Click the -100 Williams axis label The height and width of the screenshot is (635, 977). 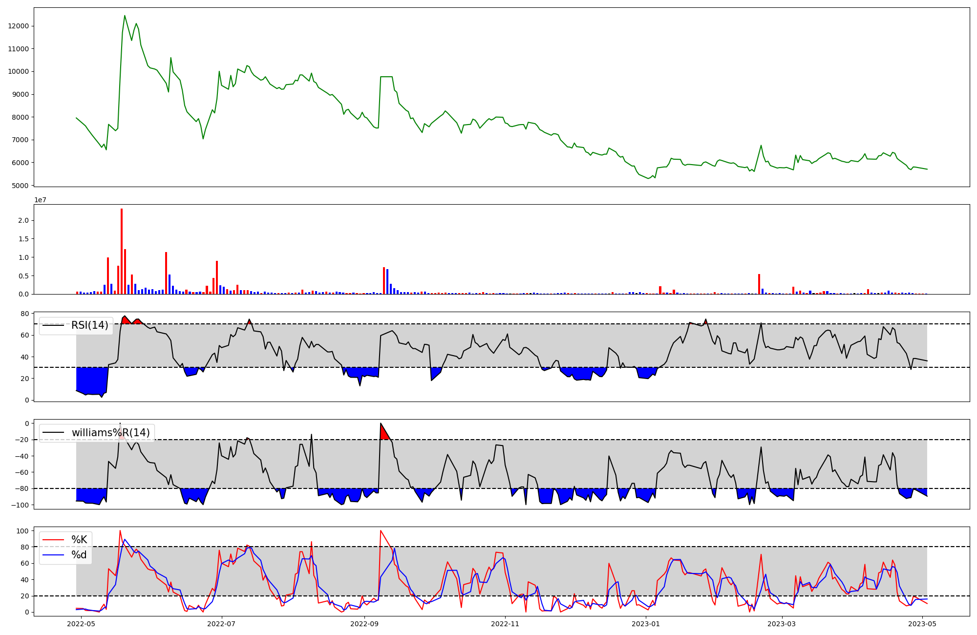(20, 505)
